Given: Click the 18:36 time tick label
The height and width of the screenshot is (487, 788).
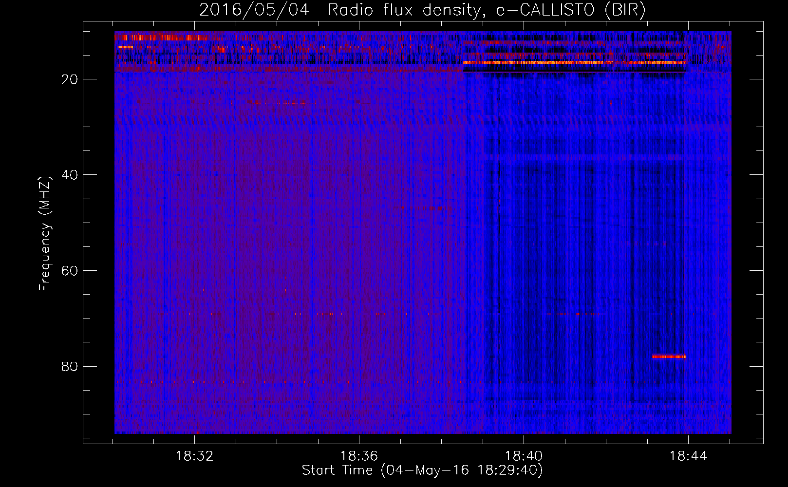Looking at the screenshot, I should point(359,456).
